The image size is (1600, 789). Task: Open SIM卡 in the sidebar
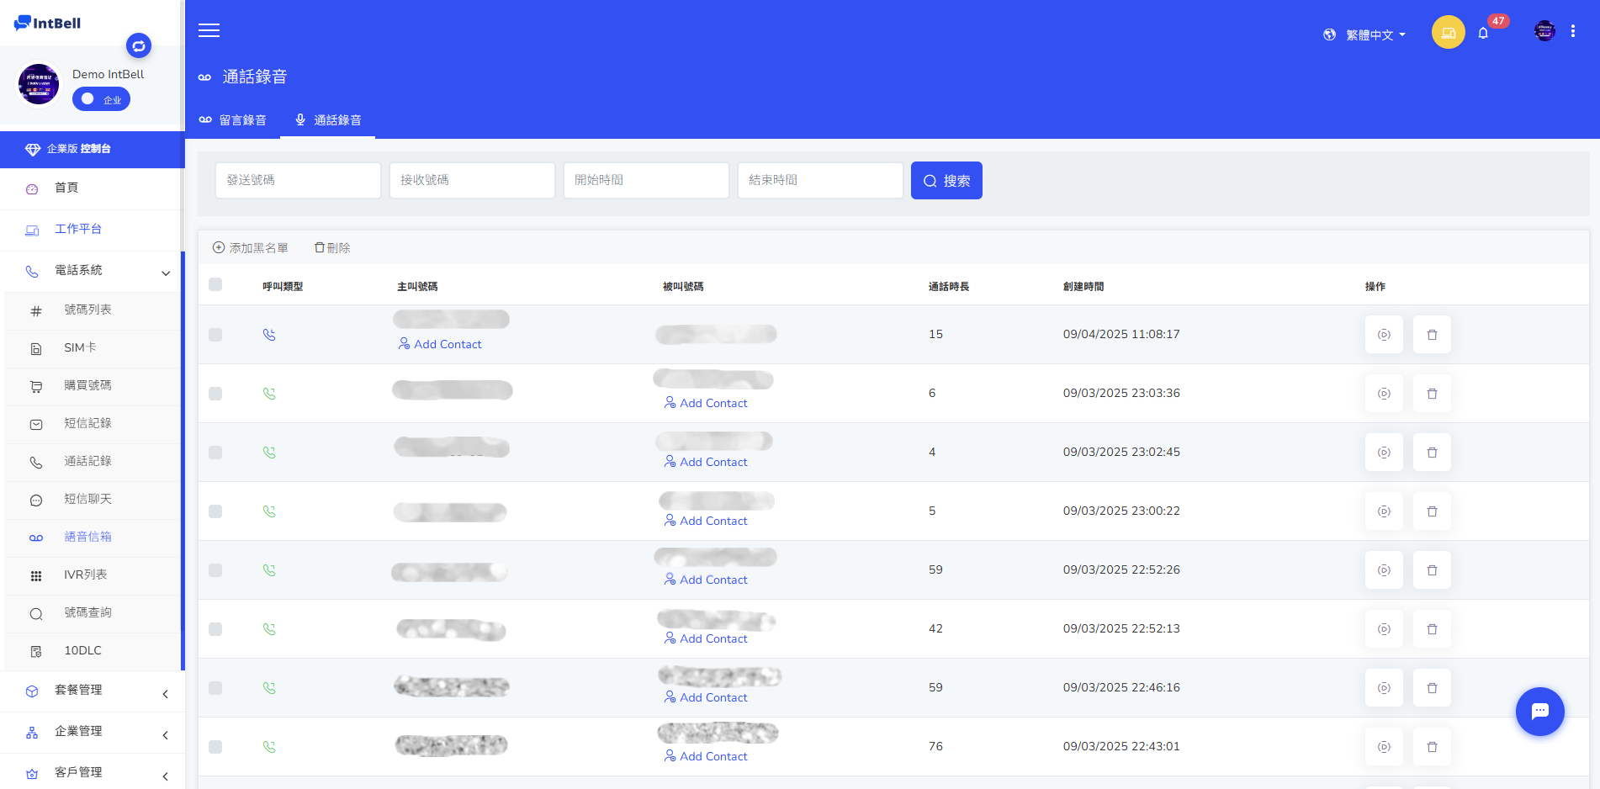coord(92,348)
